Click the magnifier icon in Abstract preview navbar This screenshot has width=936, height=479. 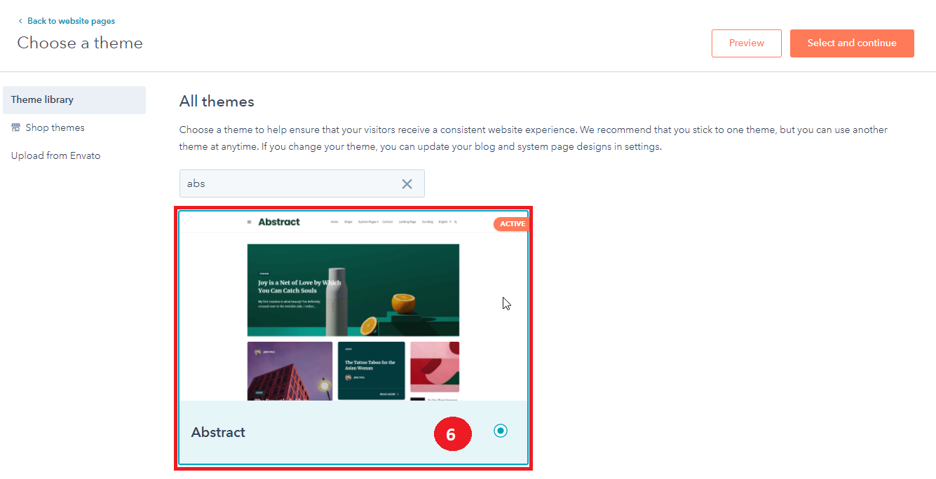click(x=455, y=222)
